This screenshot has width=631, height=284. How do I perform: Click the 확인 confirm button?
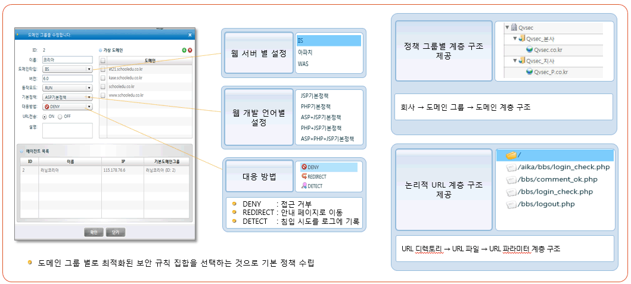pos(94,232)
